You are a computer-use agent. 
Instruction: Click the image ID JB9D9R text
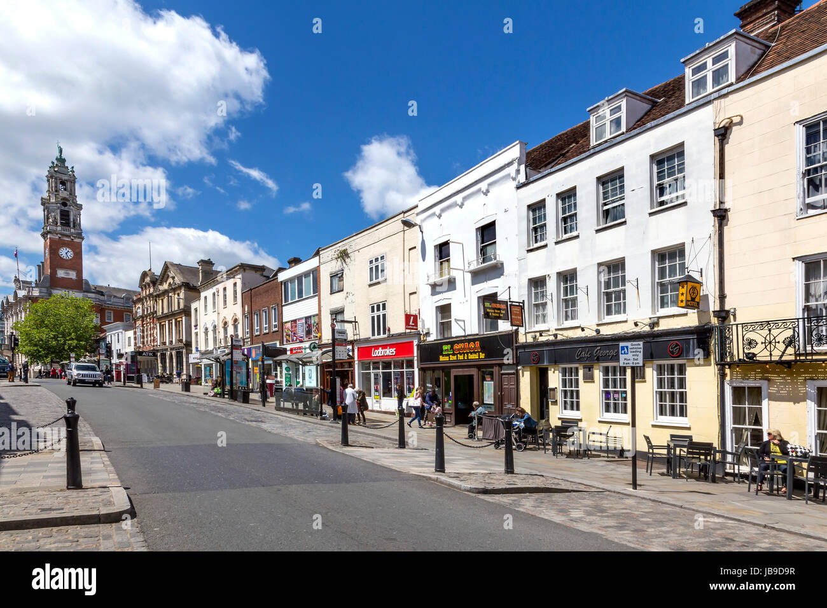pyautogui.click(x=759, y=572)
